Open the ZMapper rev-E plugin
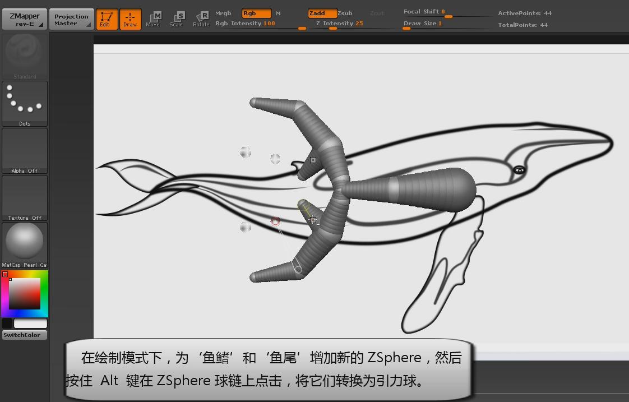 coord(25,19)
